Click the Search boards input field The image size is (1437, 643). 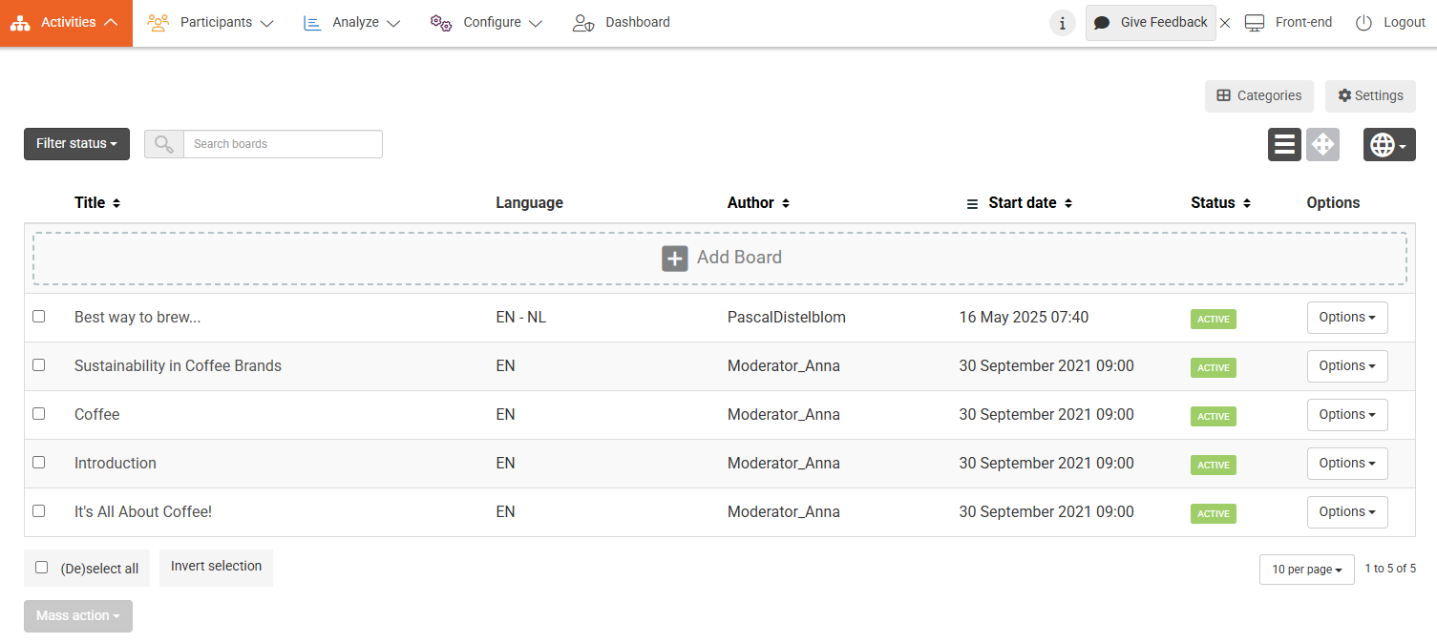coord(283,144)
